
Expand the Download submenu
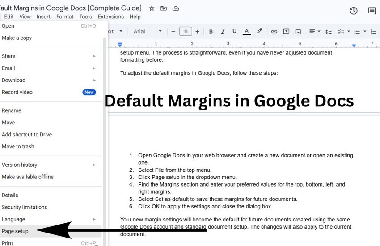click(x=51, y=80)
